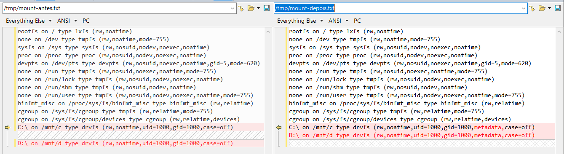564x154 pixels.
Task: Click the yellow curved-arrow icon beside the right path
Action: [x=532, y=8]
